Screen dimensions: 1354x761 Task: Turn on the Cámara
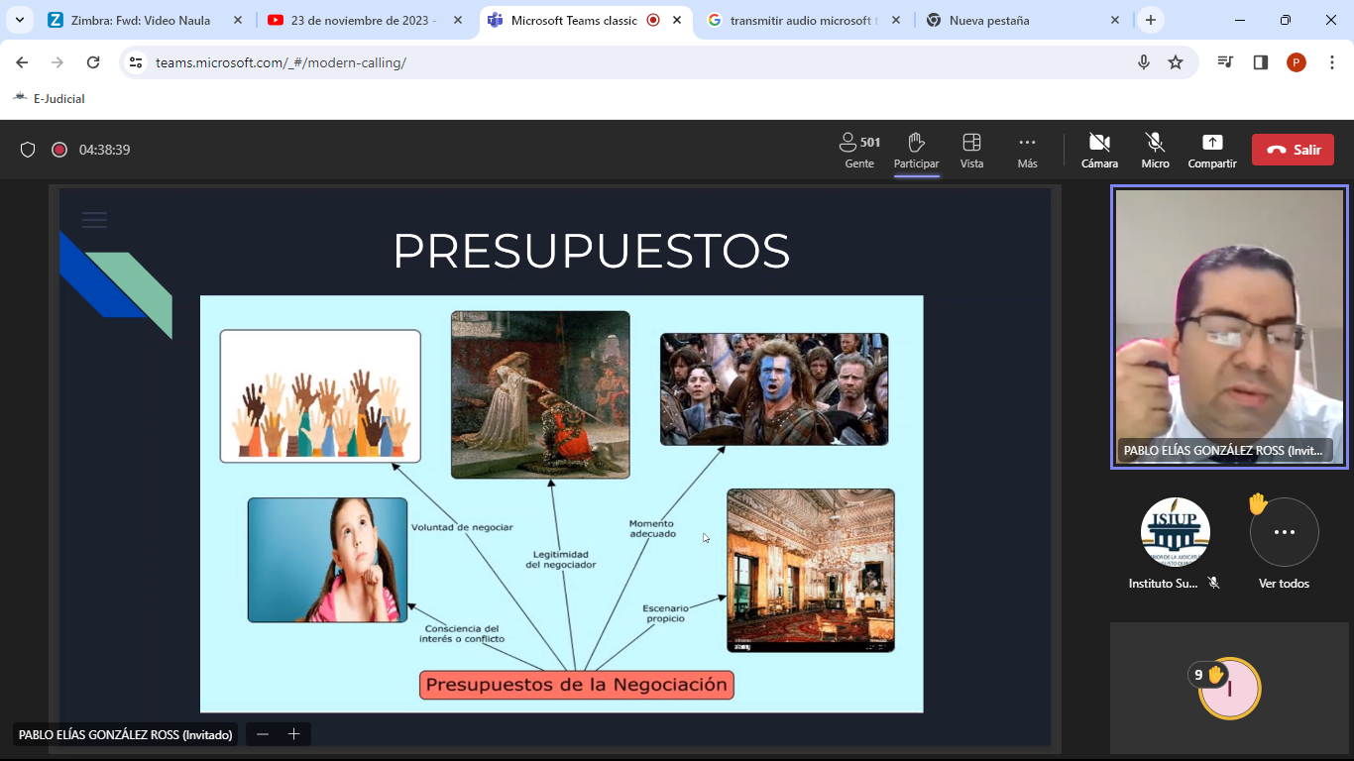pyautogui.click(x=1099, y=151)
